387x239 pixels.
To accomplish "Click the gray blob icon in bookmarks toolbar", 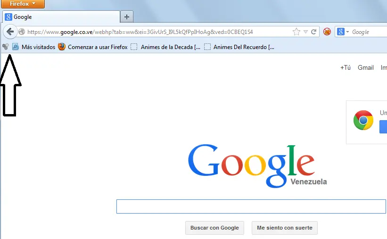I will point(6,47).
